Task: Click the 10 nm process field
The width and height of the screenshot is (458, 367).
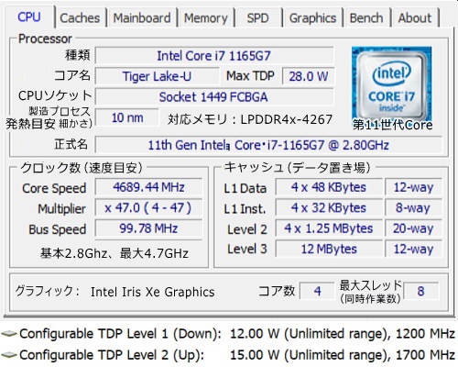Action: 127,117
